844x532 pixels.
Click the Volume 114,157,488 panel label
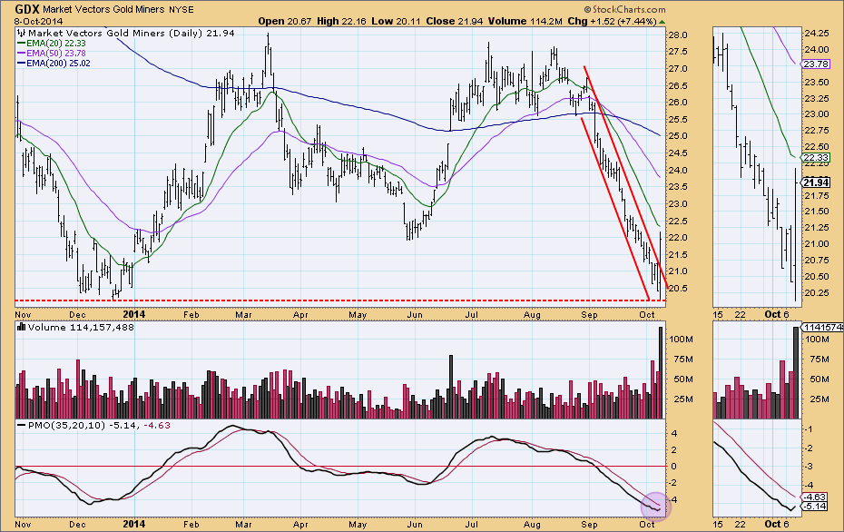point(81,328)
